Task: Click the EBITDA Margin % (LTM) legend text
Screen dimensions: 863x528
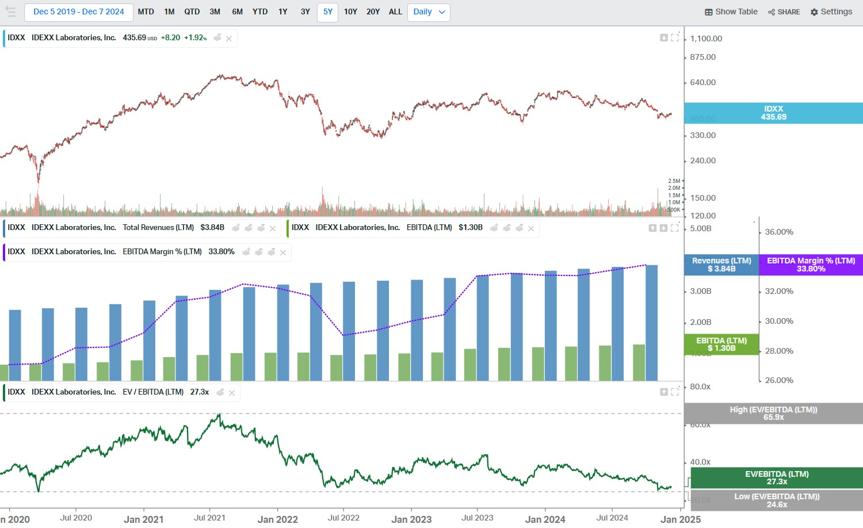Action: click(162, 252)
